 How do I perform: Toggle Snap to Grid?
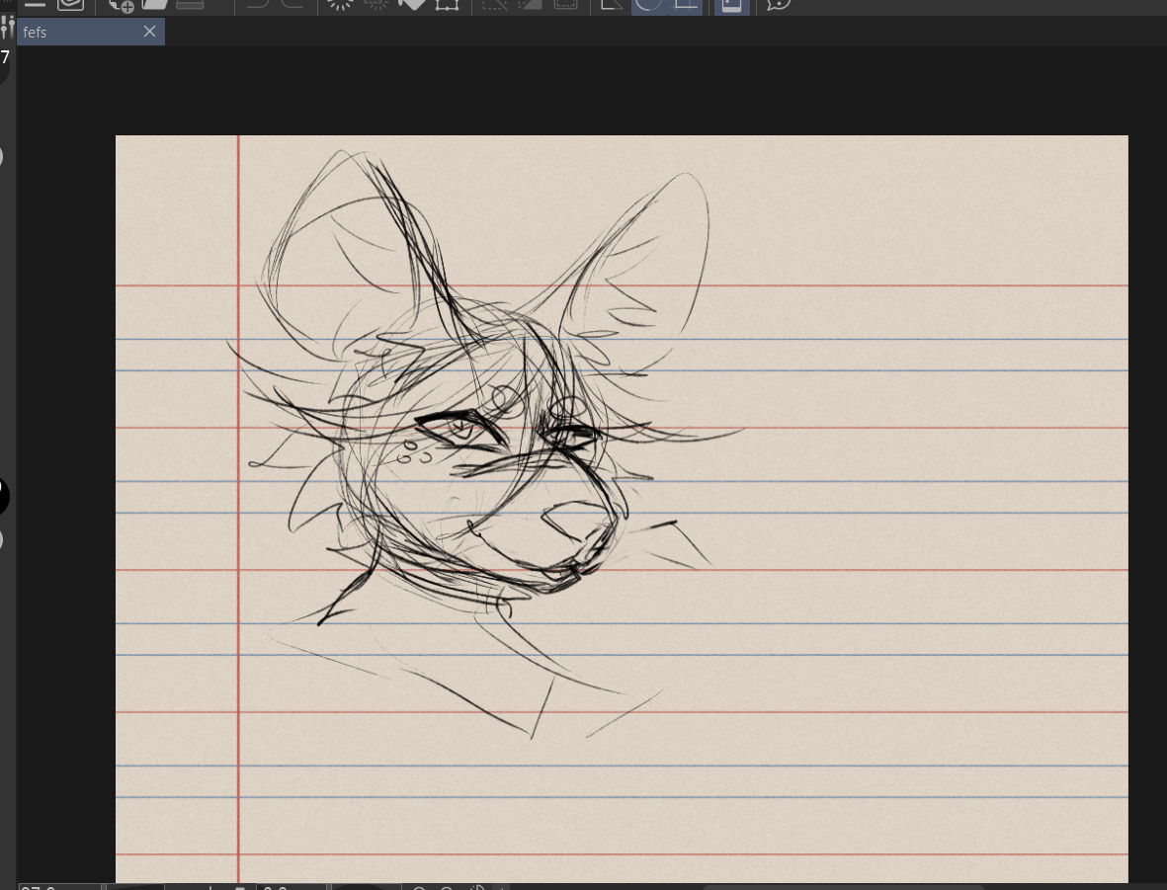685,4
